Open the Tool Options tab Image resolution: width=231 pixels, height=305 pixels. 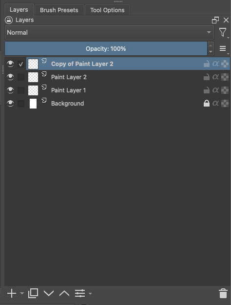[107, 10]
